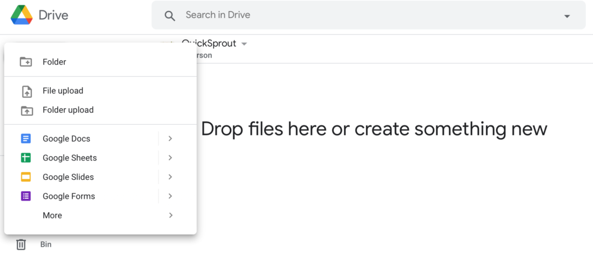Click the QuickSprout folder name
The width and height of the screenshot is (593, 256).
click(x=208, y=43)
